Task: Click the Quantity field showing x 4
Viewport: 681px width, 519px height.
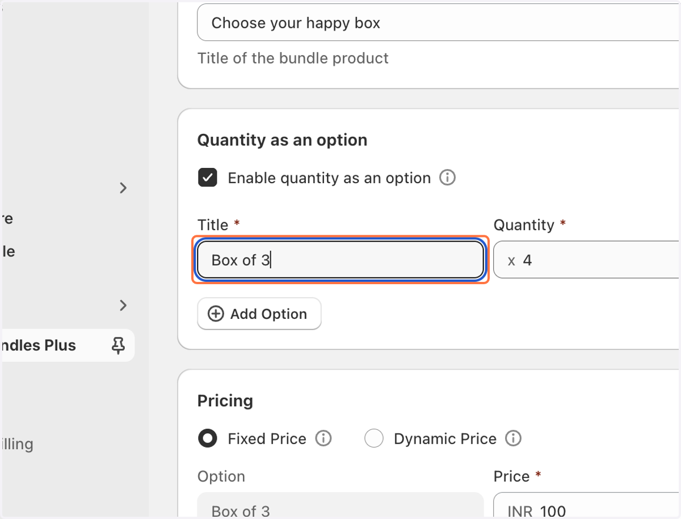Action: point(587,260)
